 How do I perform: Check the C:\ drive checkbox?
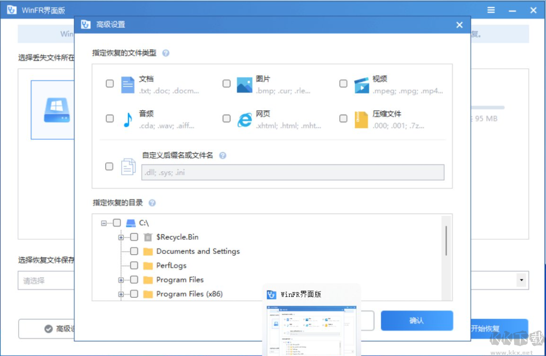pos(117,223)
